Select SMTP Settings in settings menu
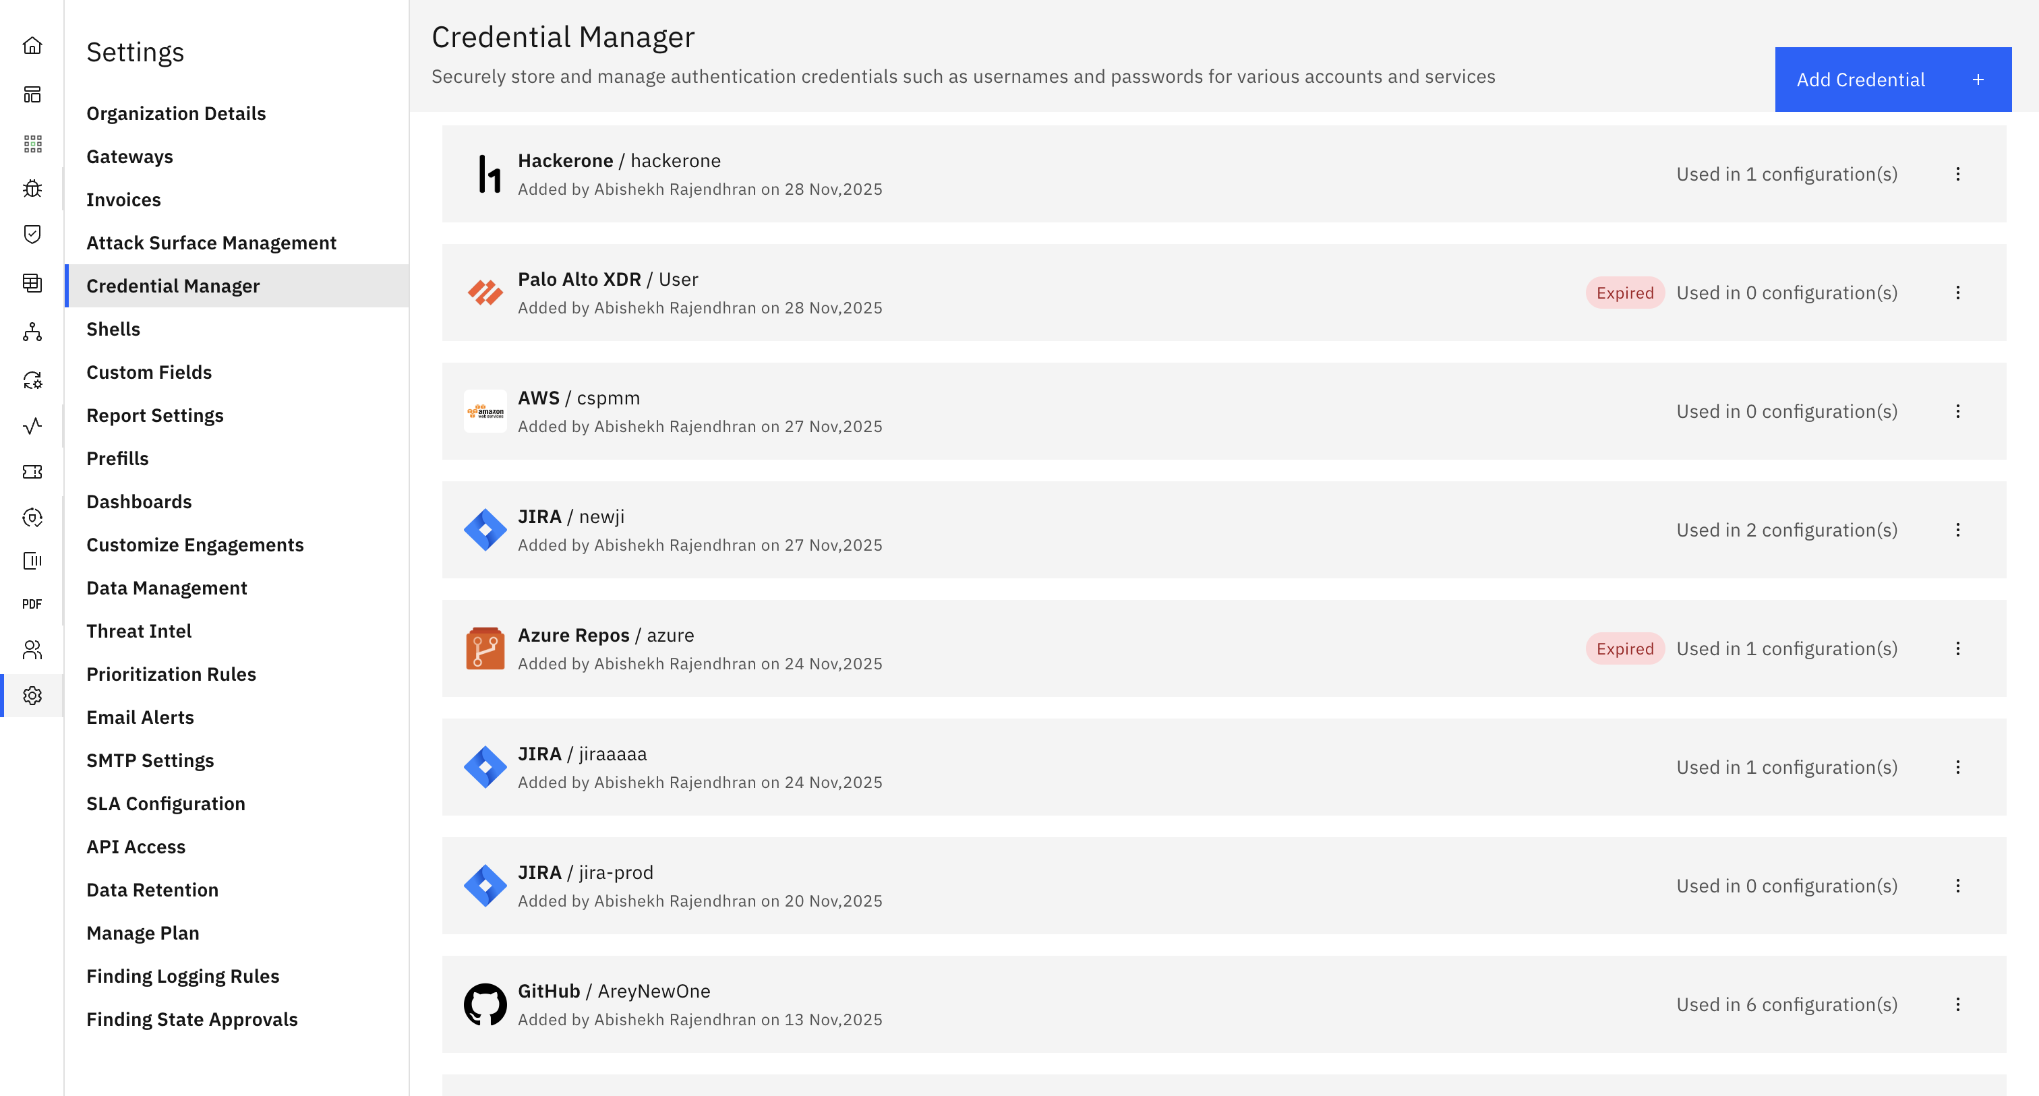The height and width of the screenshot is (1096, 2039). point(150,760)
